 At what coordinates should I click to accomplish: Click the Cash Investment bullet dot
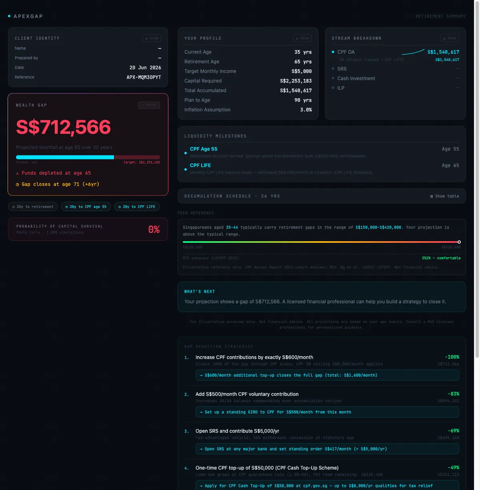333,79
